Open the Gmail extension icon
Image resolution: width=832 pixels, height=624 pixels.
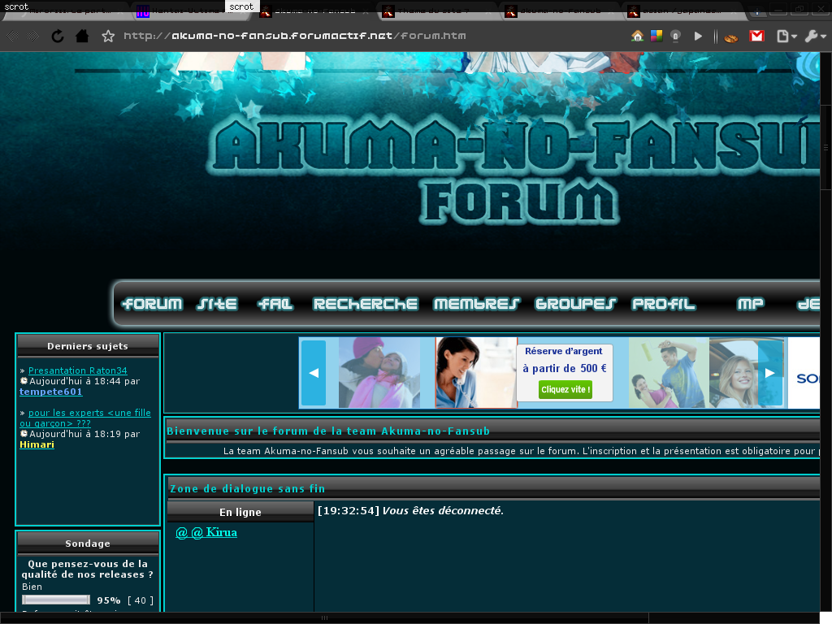756,36
